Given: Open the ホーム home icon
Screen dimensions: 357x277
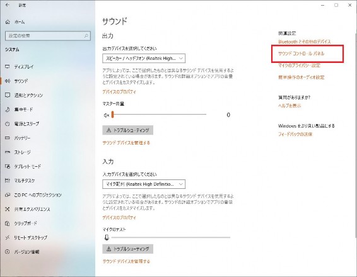Looking at the screenshot, I should tap(8, 22).
